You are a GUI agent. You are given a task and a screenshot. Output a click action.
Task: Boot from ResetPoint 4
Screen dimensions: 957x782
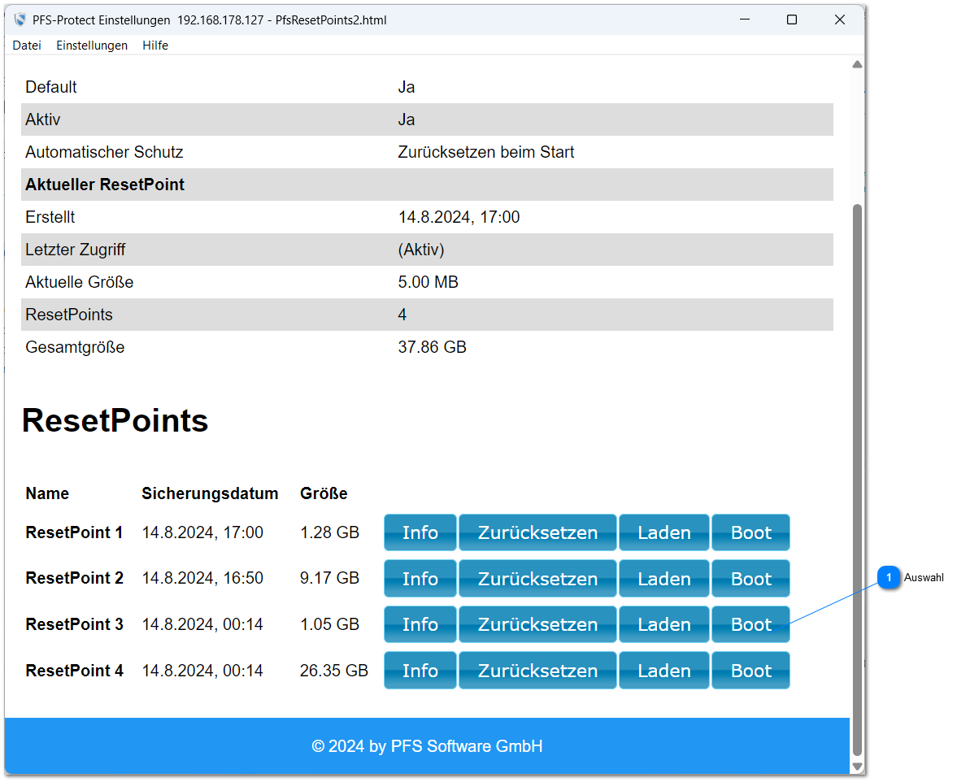750,671
